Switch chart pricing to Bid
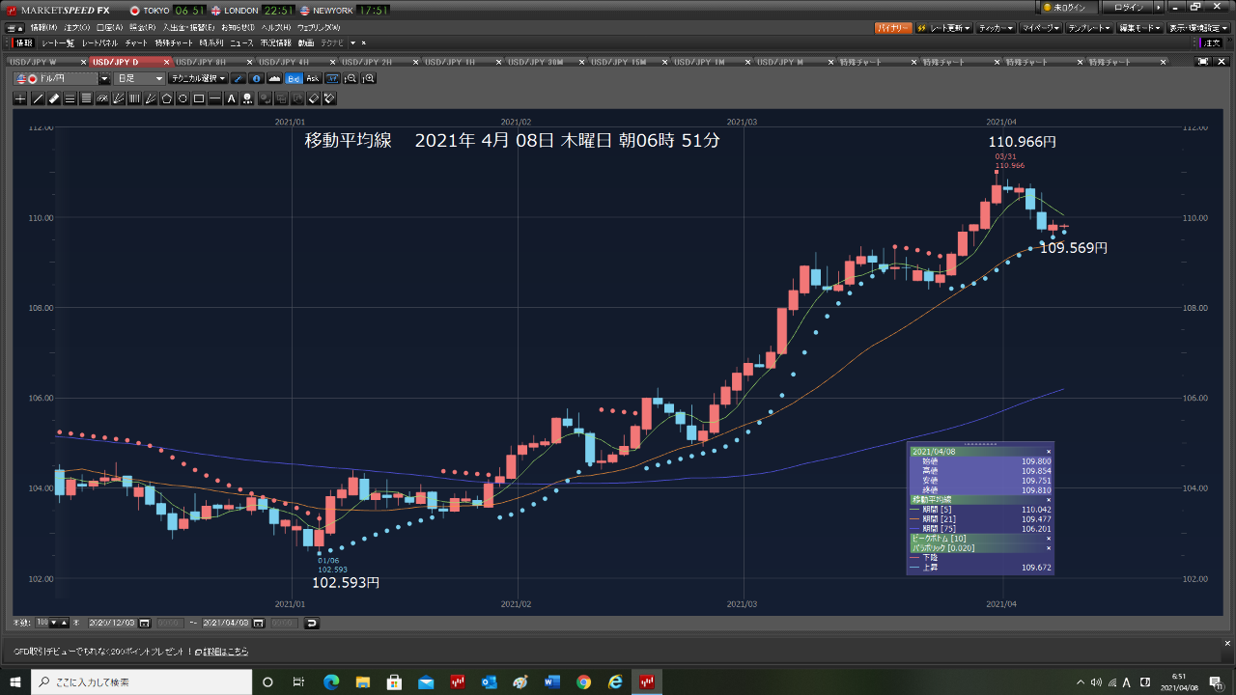This screenshot has width=1236, height=695. pos(294,78)
